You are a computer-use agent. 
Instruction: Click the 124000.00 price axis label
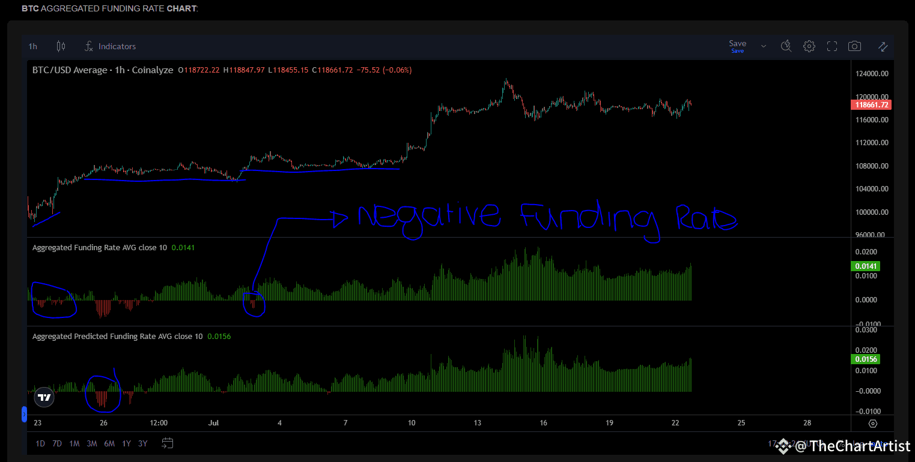click(871, 74)
